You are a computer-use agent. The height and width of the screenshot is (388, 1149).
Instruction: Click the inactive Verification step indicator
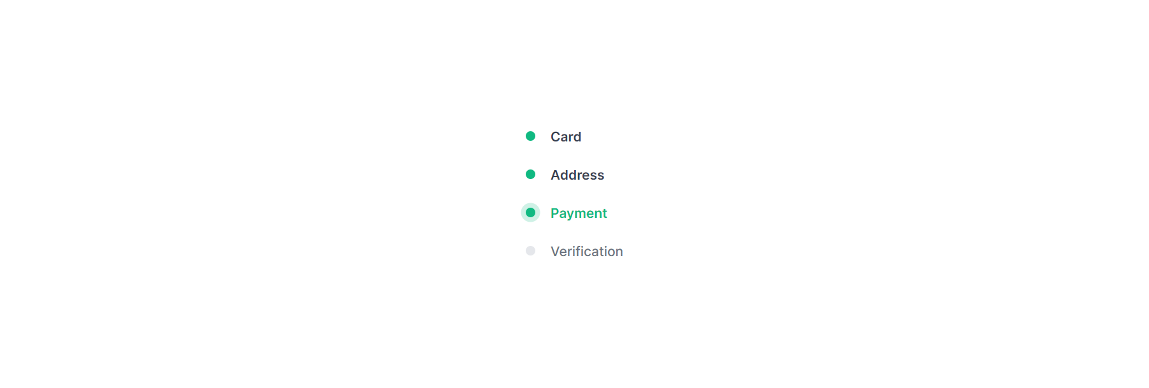click(x=530, y=251)
